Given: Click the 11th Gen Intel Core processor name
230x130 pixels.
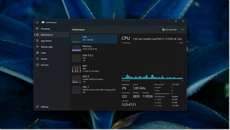Looking at the screenshot, I should click(x=158, y=39).
